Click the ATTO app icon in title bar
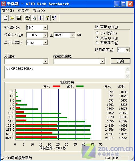This screenshot has width=135, height=161. [3, 4]
